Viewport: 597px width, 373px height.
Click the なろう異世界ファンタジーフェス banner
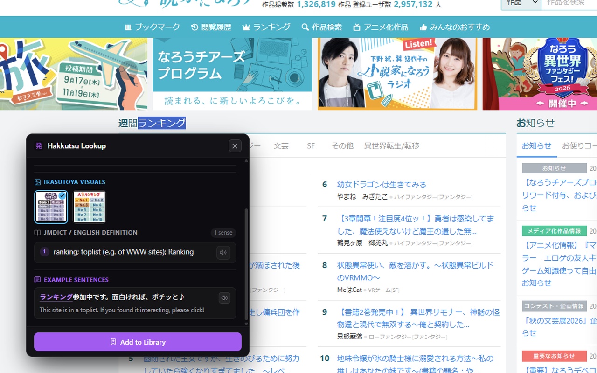pyautogui.click(x=540, y=74)
